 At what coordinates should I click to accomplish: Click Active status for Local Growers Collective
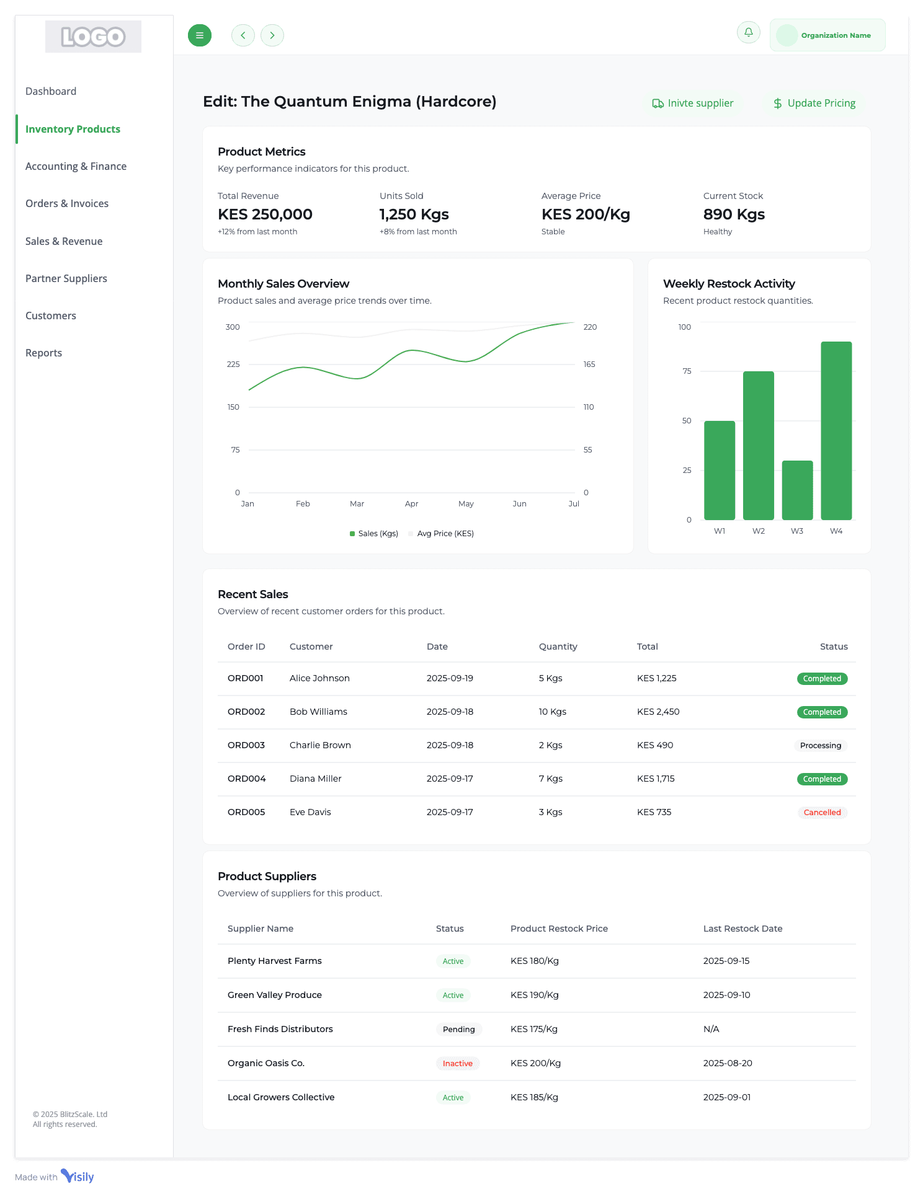[453, 1098]
